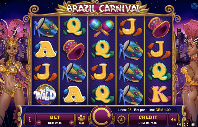This screenshot has height=127, width=198.
Task: Click the WILD symbol on first reel
Action: coord(45,95)
